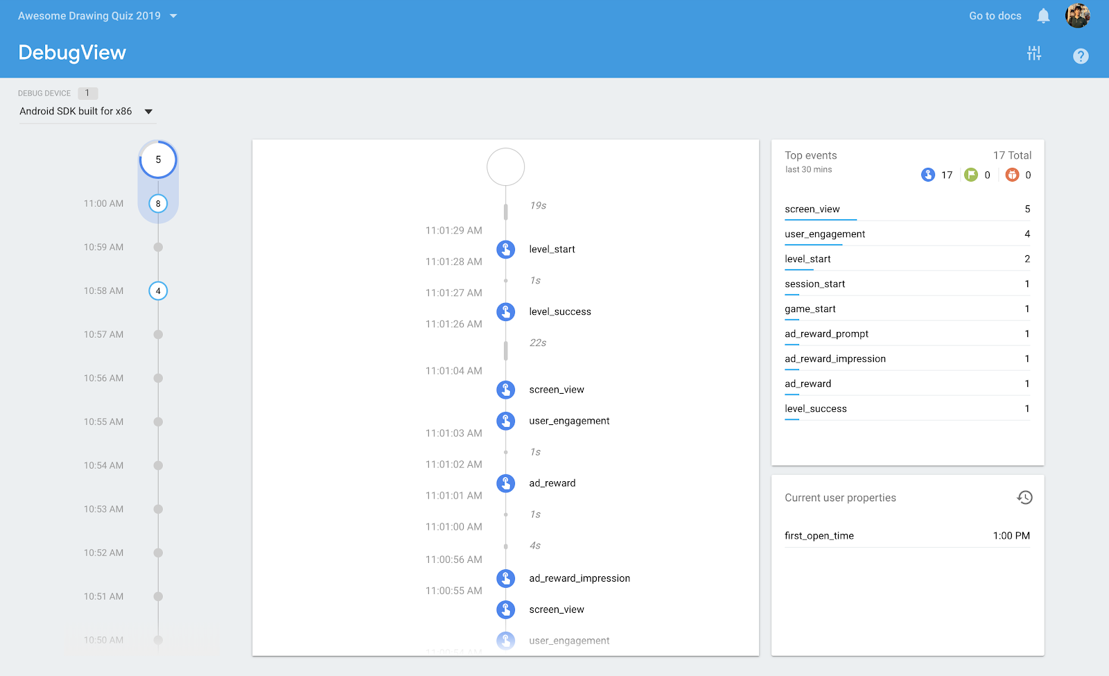The image size is (1109, 676).
Task: Click the filter settings sliders icon
Action: [1034, 53]
